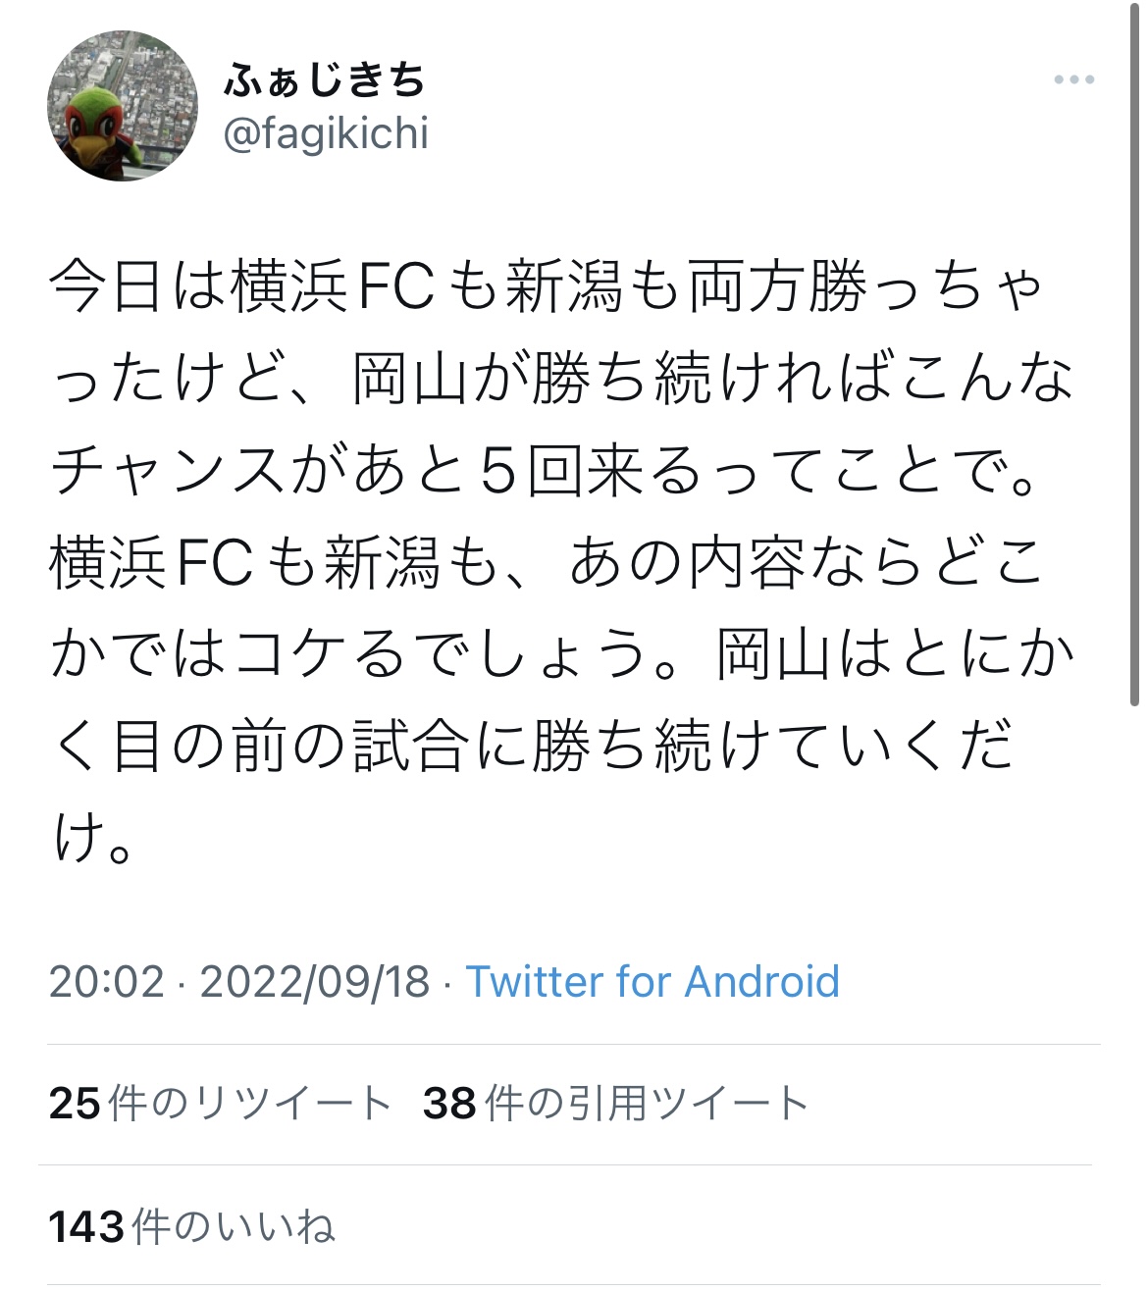Click the @fagikichi handle
This screenshot has width=1148, height=1291.
(x=326, y=133)
